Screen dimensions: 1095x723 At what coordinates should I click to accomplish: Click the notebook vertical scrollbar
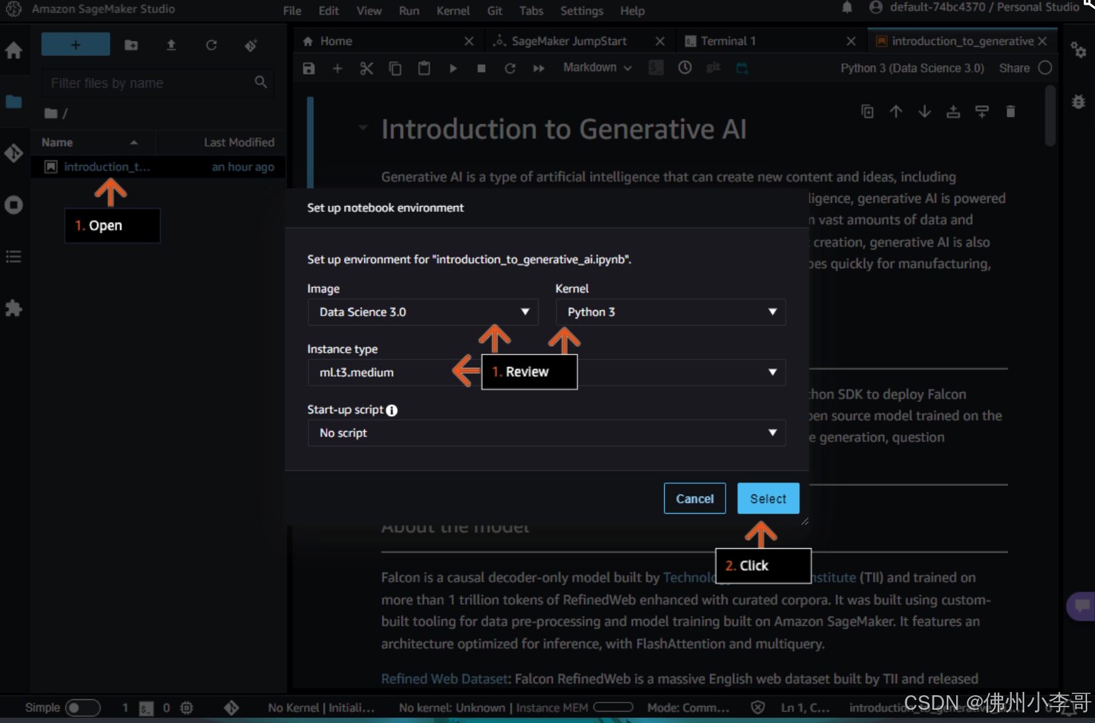pyautogui.click(x=1050, y=116)
